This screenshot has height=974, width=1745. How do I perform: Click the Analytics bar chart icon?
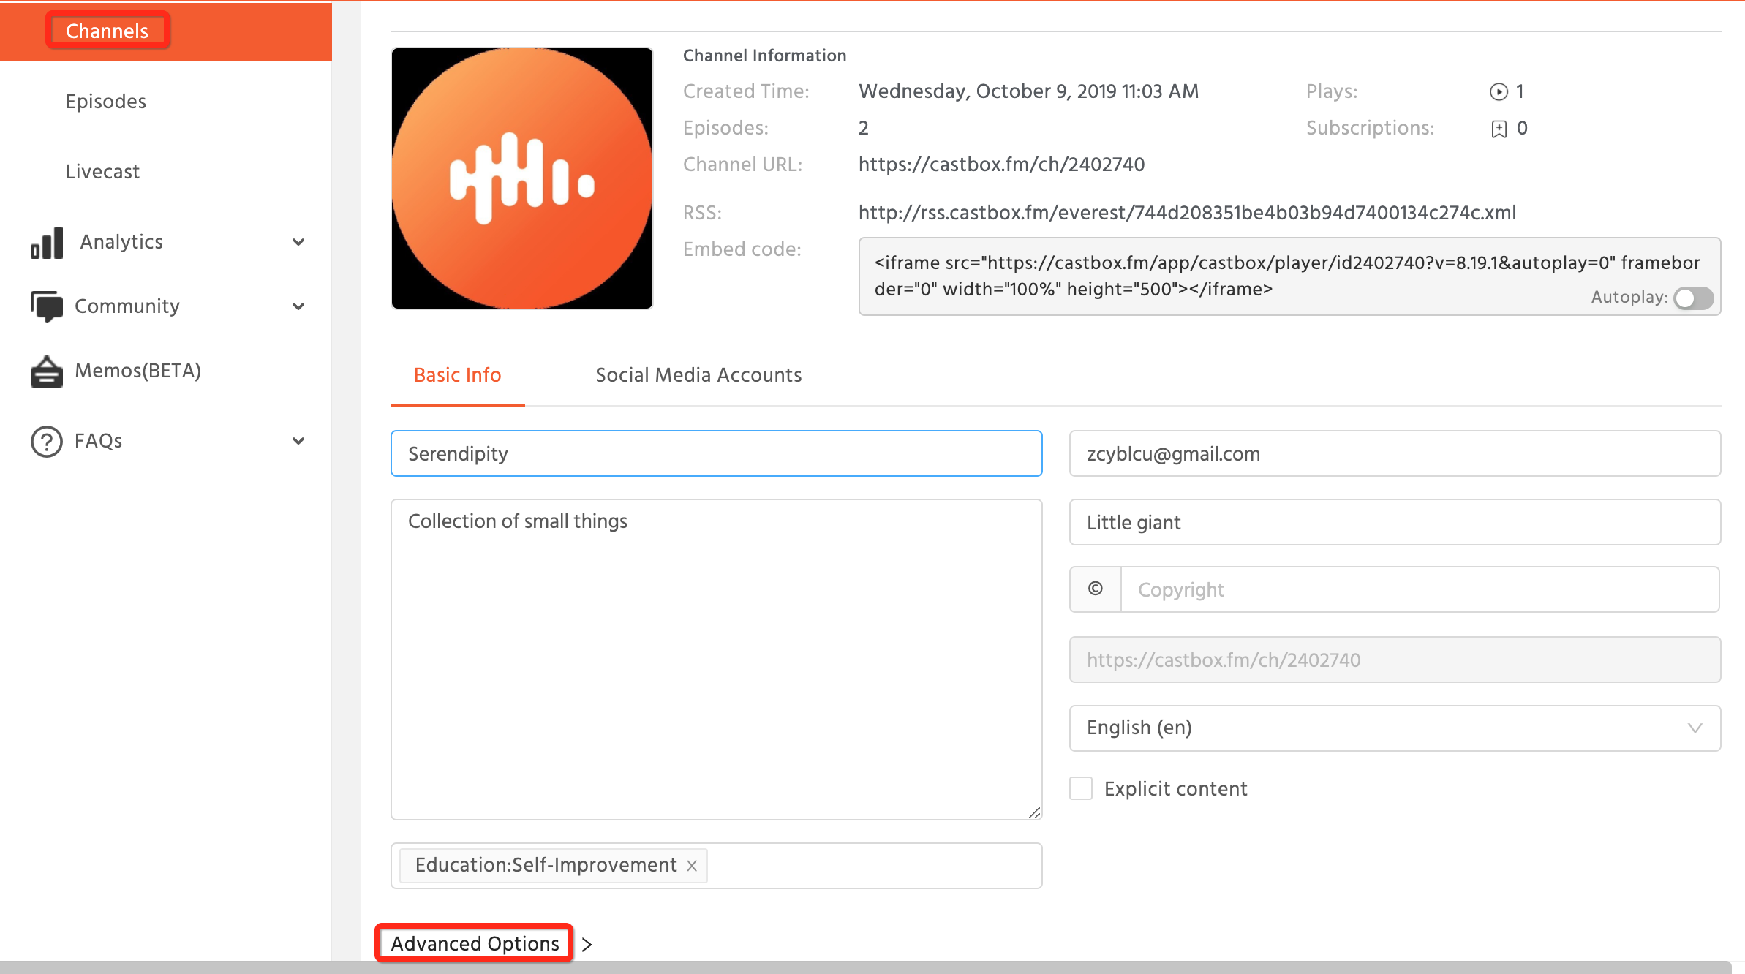47,243
